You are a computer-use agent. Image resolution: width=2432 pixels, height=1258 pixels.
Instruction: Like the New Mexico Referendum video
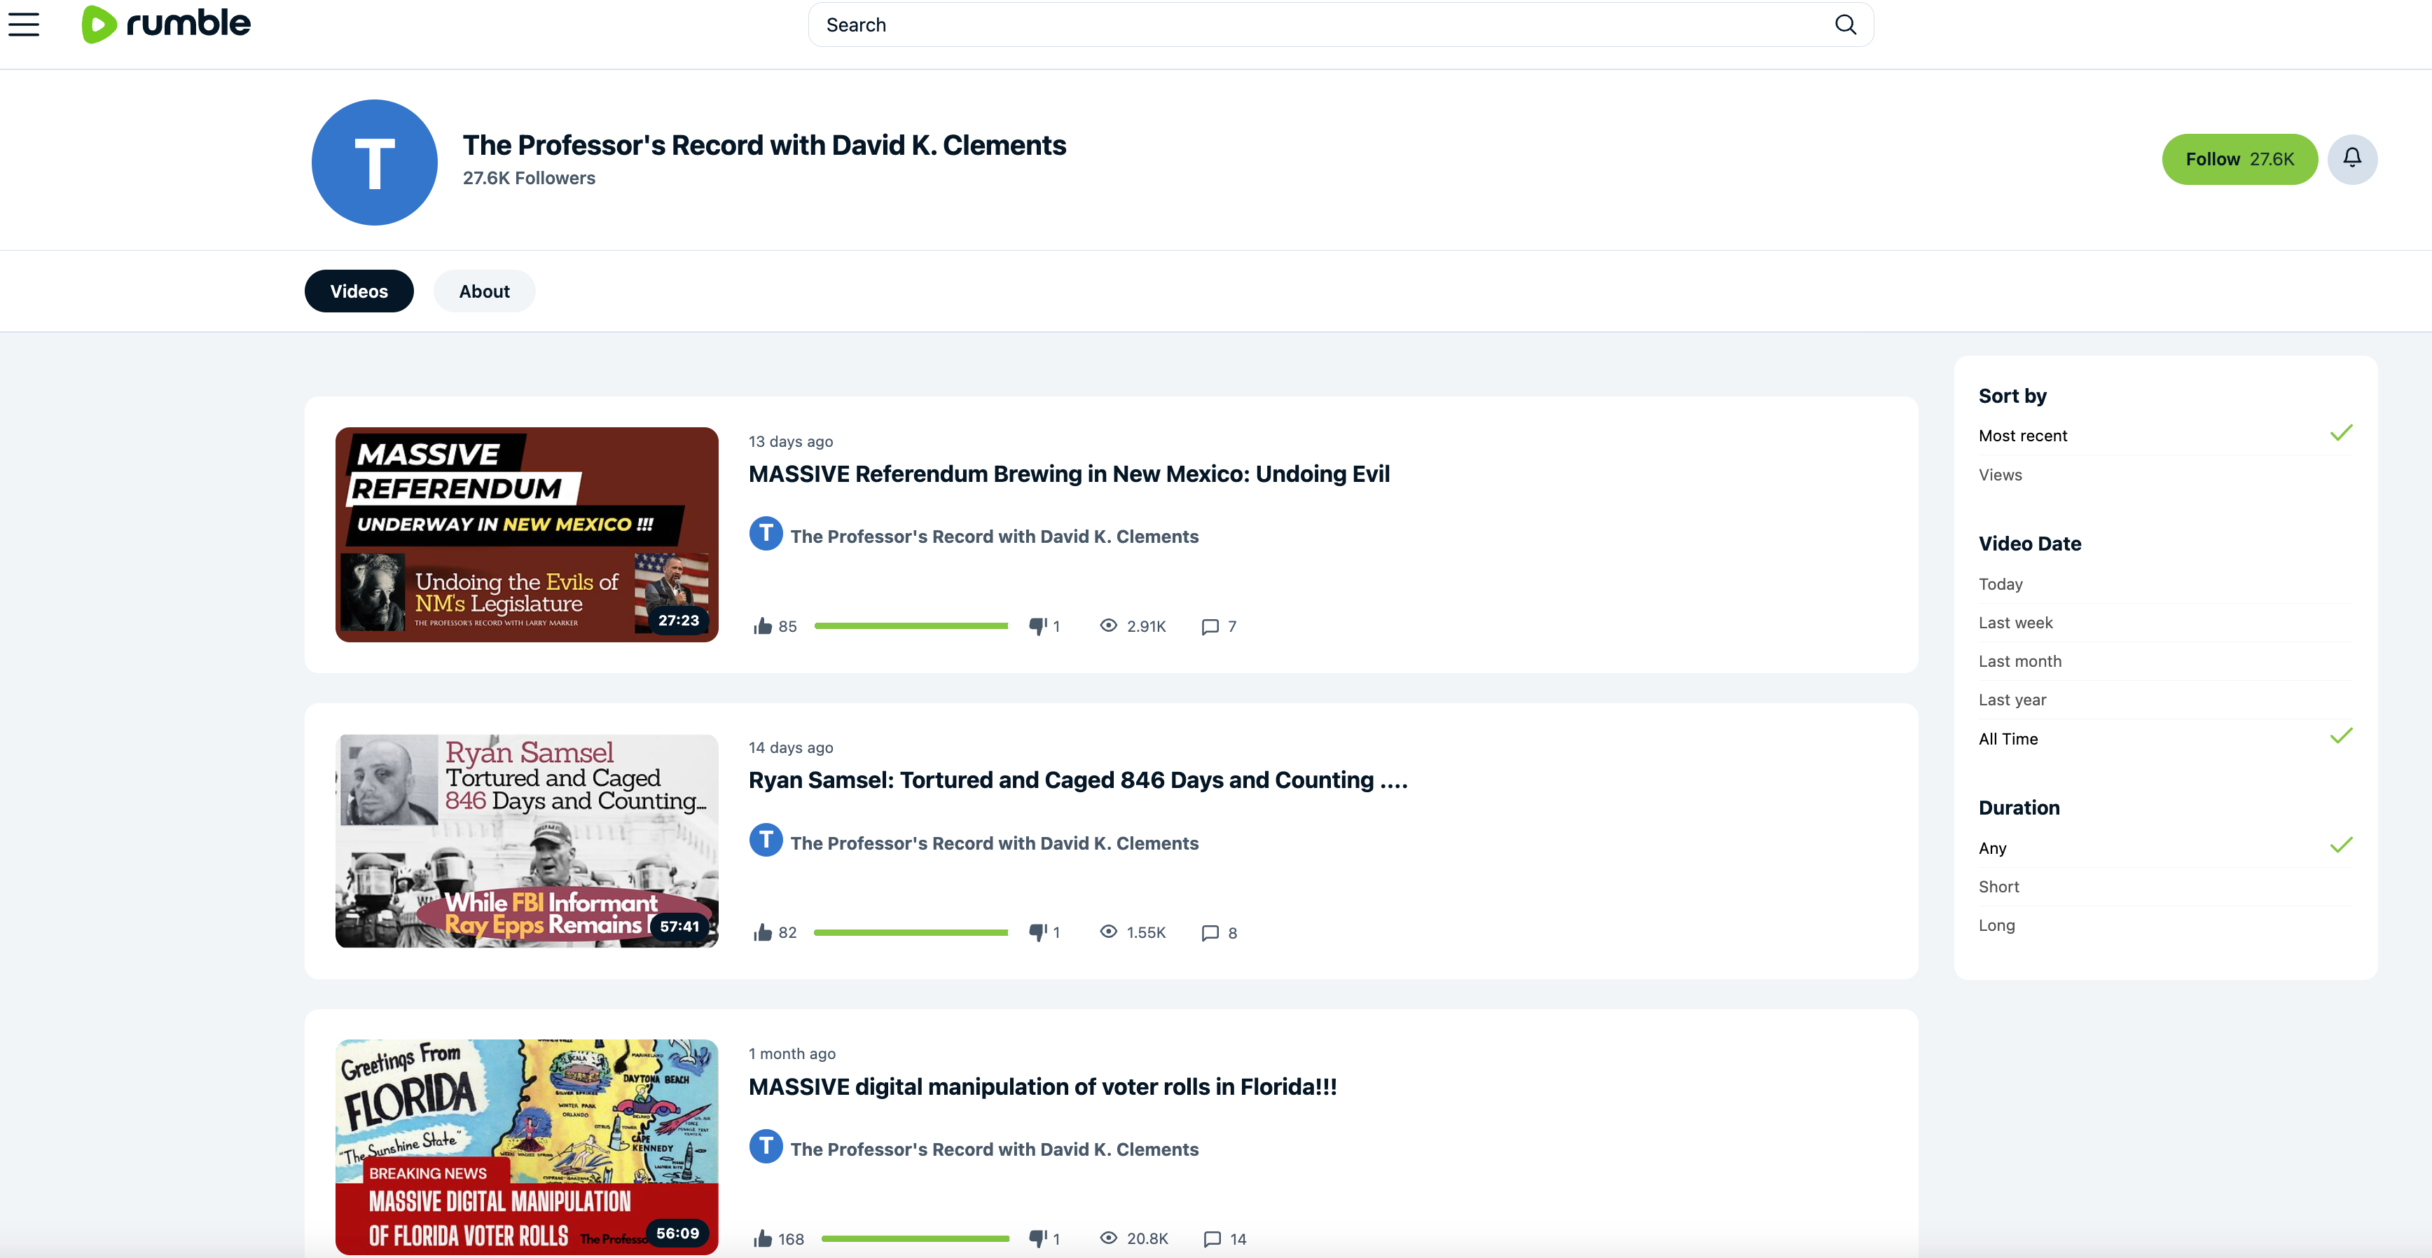pos(763,627)
